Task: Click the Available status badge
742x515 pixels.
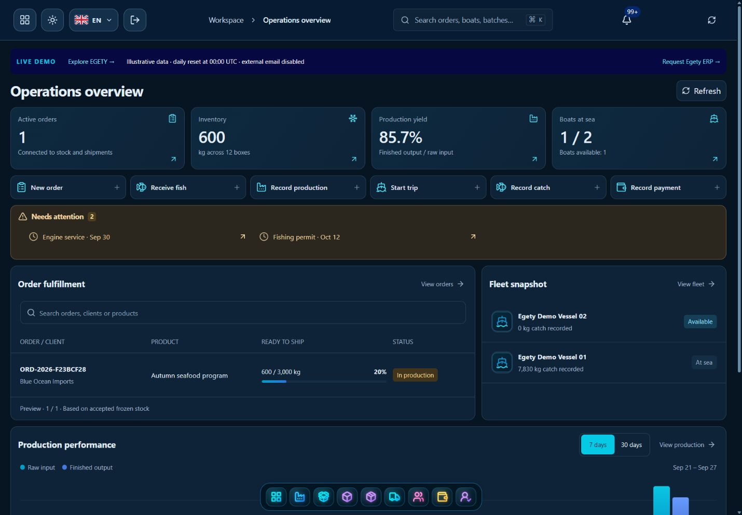Action: 700,322
